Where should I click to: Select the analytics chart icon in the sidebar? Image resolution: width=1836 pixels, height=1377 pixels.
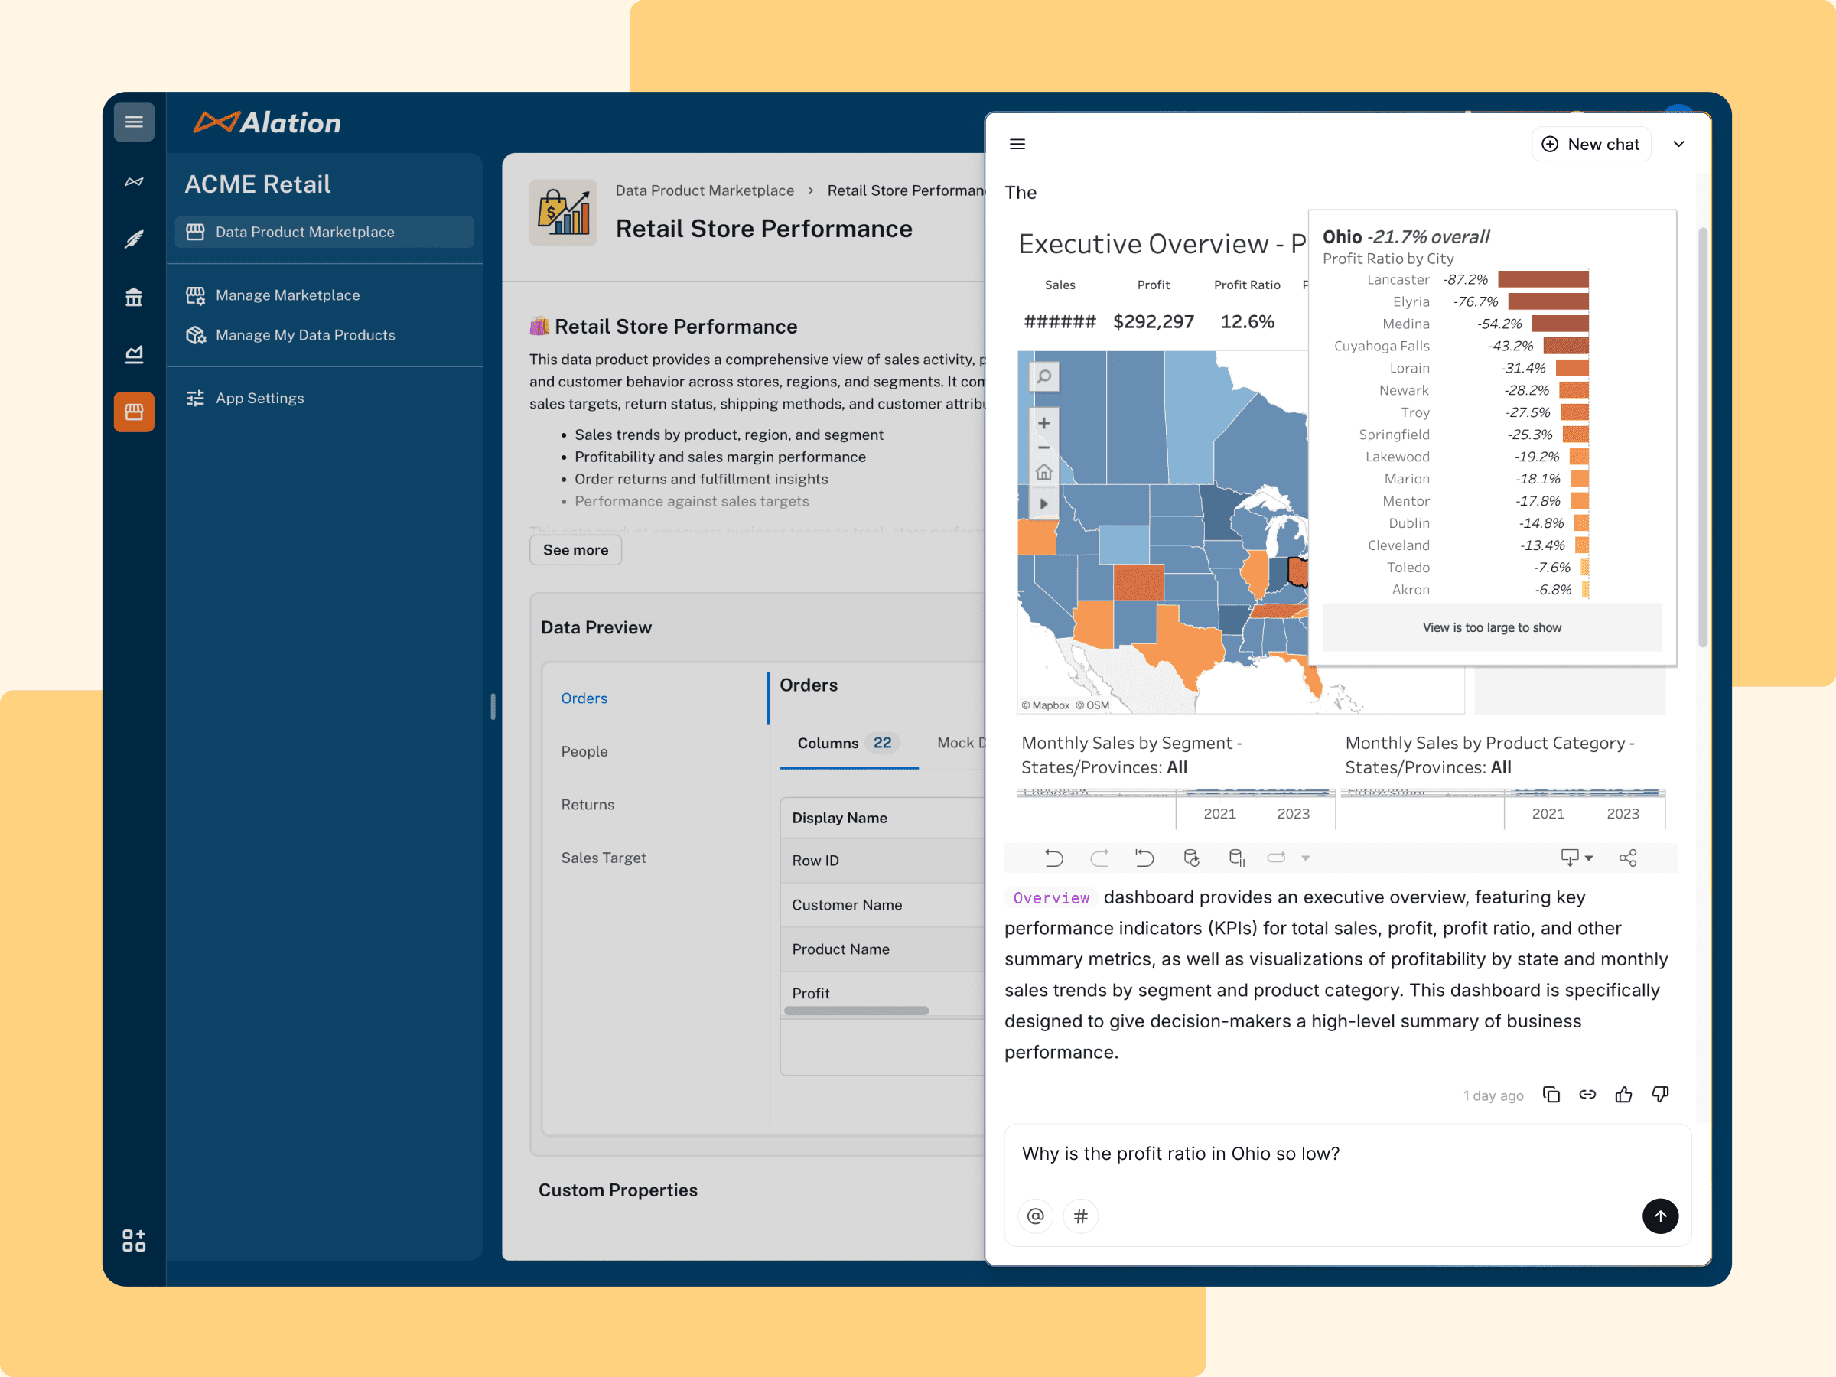coord(134,353)
